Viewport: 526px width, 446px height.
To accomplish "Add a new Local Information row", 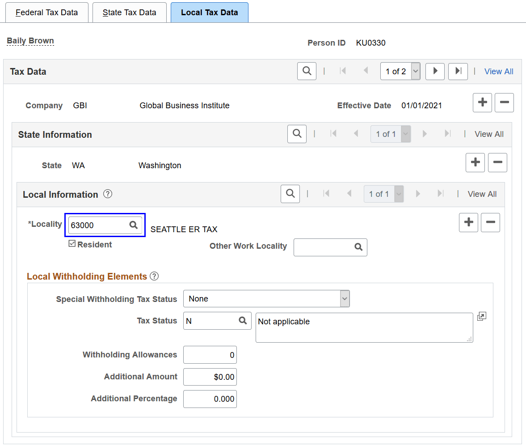I will click(x=468, y=222).
